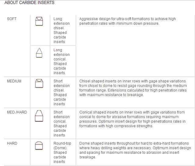Click the dome shaped inserts description paragraph
The height and width of the screenshot is (166, 195).
coord(135,150)
